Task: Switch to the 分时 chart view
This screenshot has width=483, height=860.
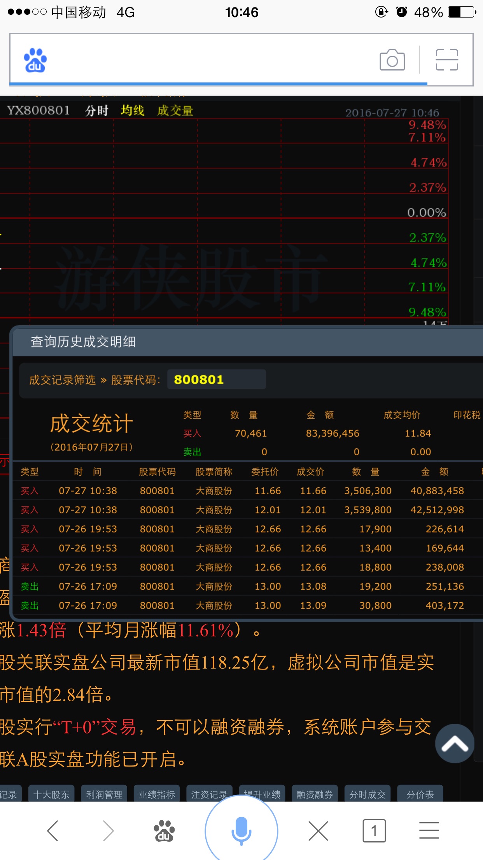Action: click(x=96, y=111)
